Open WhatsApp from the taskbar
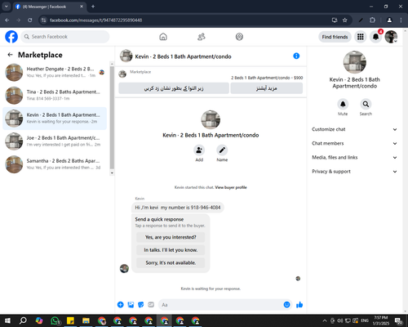 pyautogui.click(x=55, y=320)
